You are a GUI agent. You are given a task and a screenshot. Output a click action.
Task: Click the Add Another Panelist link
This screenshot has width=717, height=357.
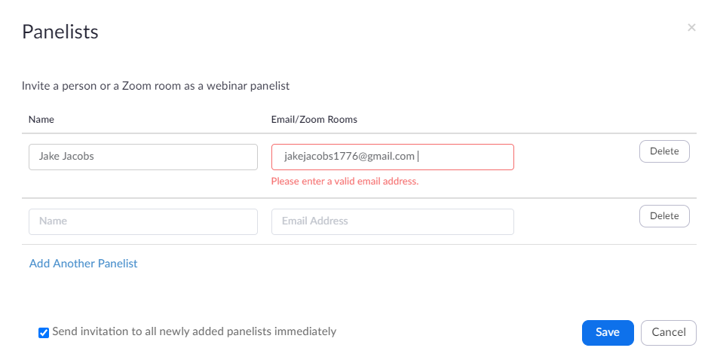pos(83,264)
